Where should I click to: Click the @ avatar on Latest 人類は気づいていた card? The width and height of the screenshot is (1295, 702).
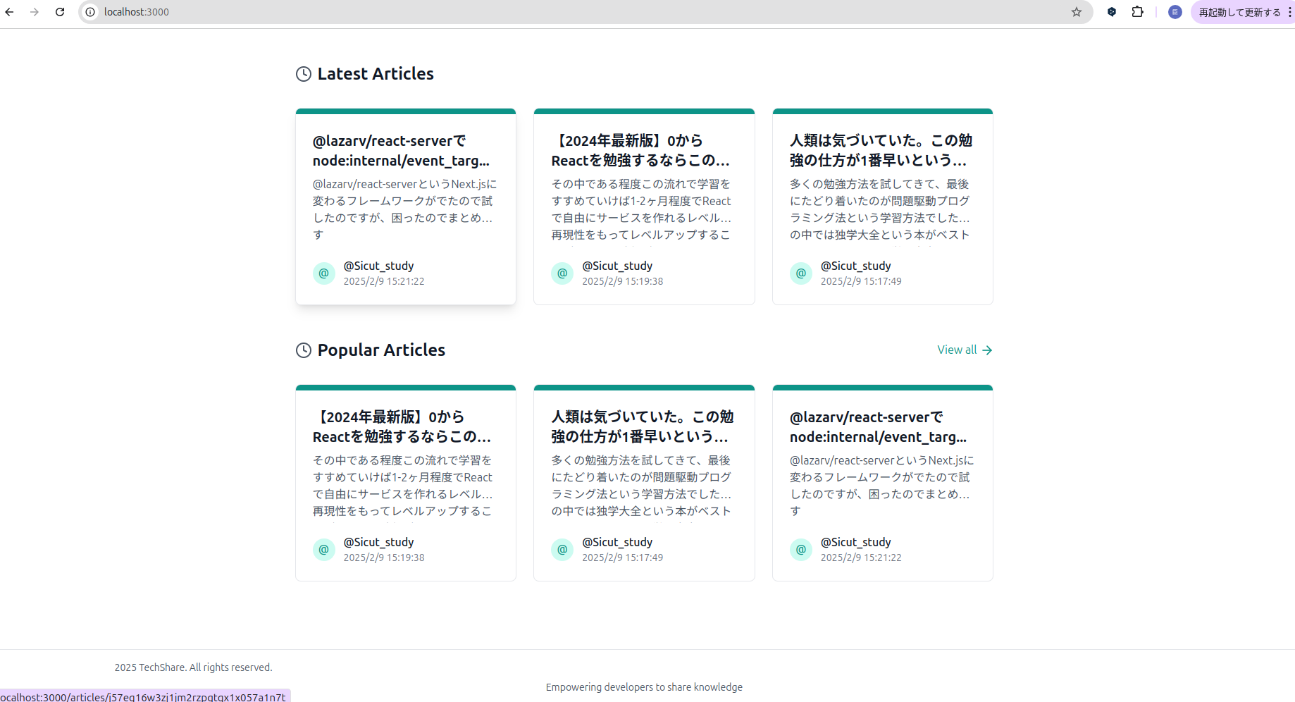click(x=801, y=273)
